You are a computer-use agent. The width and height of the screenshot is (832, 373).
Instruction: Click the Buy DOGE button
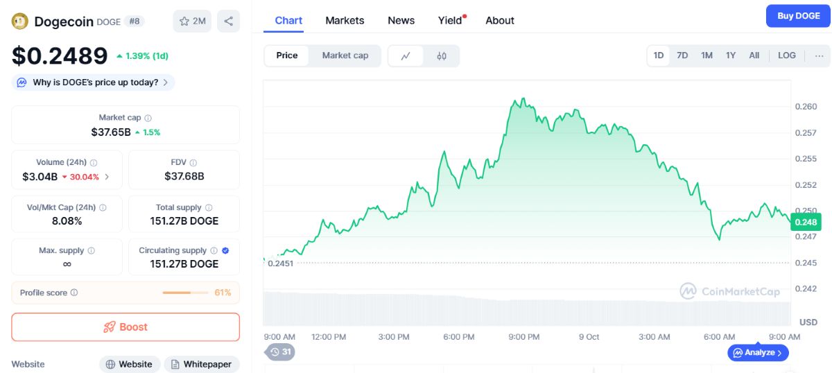coord(798,16)
